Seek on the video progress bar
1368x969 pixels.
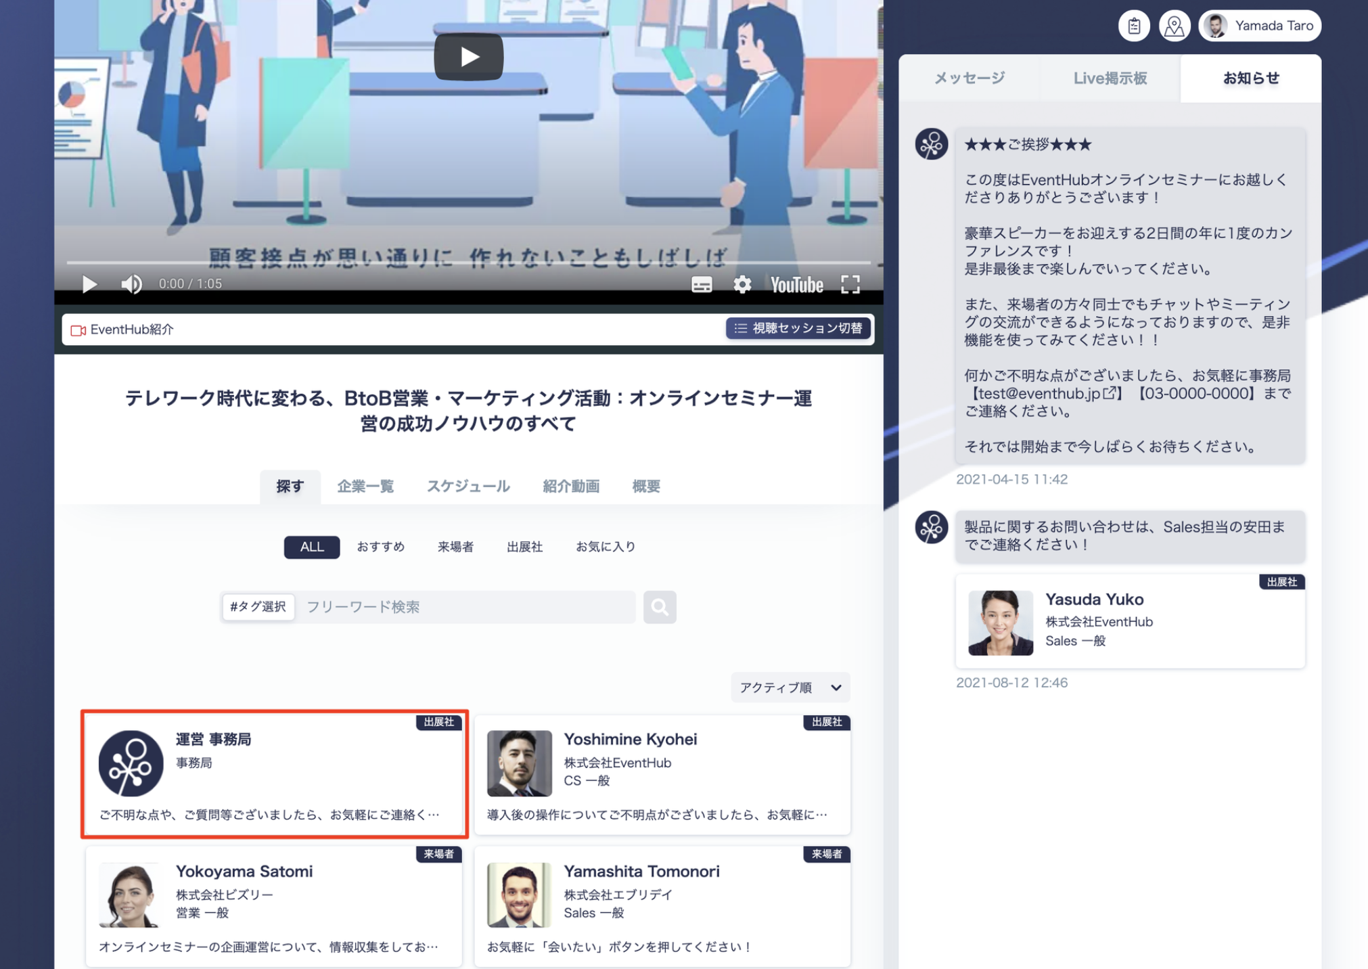[468, 263]
